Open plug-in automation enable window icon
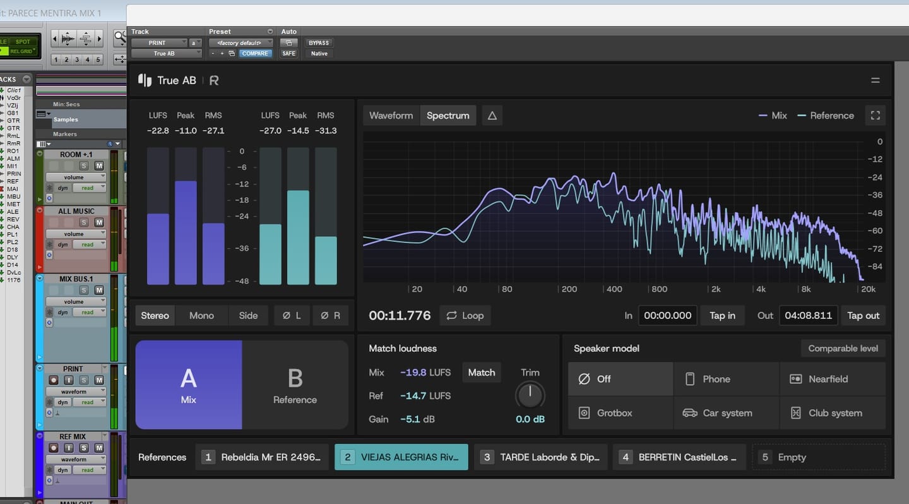 coord(288,43)
